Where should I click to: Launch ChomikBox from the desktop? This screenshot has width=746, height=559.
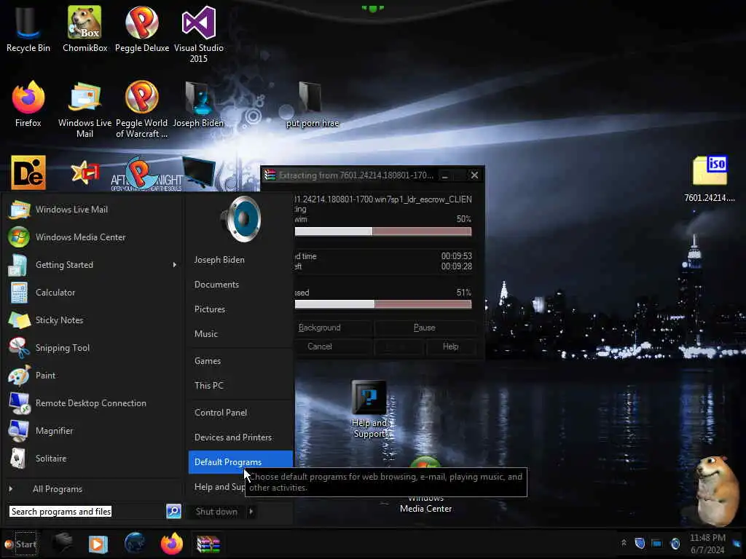pos(85,29)
